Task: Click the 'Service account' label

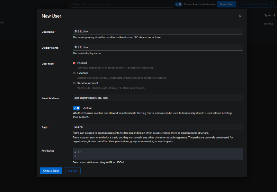Action: coord(88,83)
